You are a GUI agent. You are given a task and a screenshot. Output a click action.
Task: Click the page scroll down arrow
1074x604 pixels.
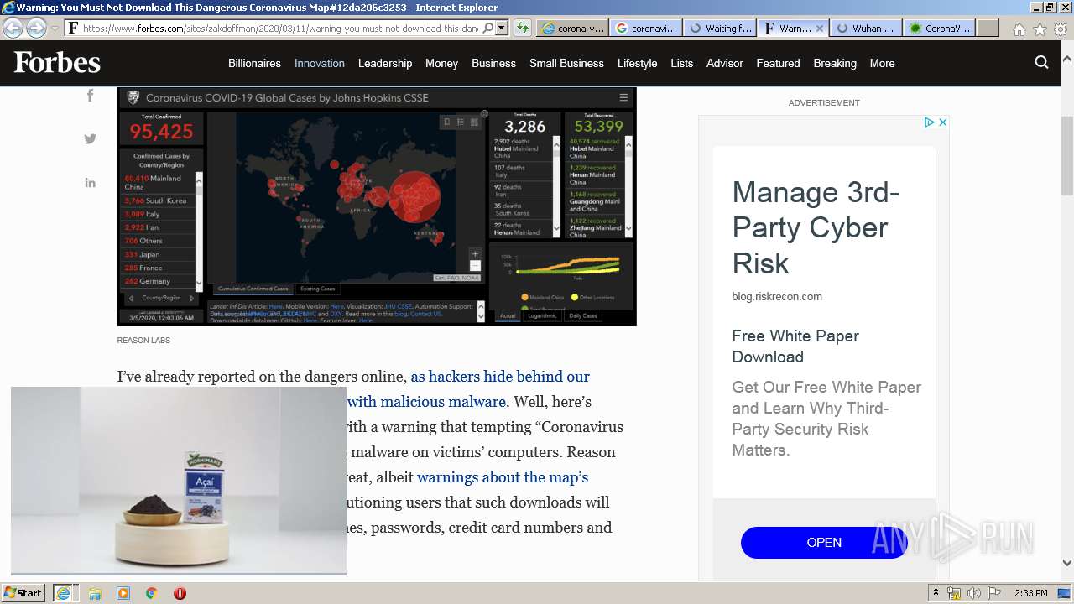(1066, 564)
